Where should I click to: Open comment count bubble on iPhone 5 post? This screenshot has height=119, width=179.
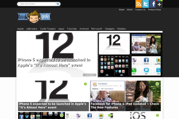point(85,84)
